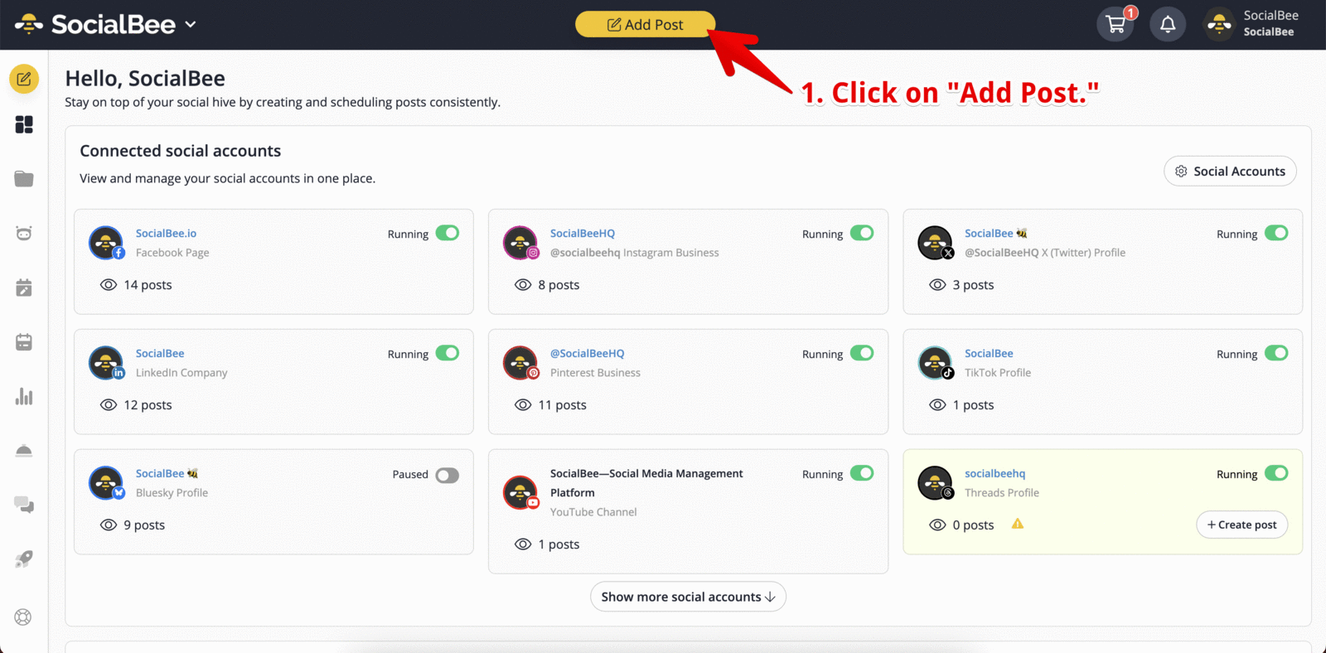Click the eye icon next to 14 posts
The height and width of the screenshot is (653, 1326).
click(109, 284)
